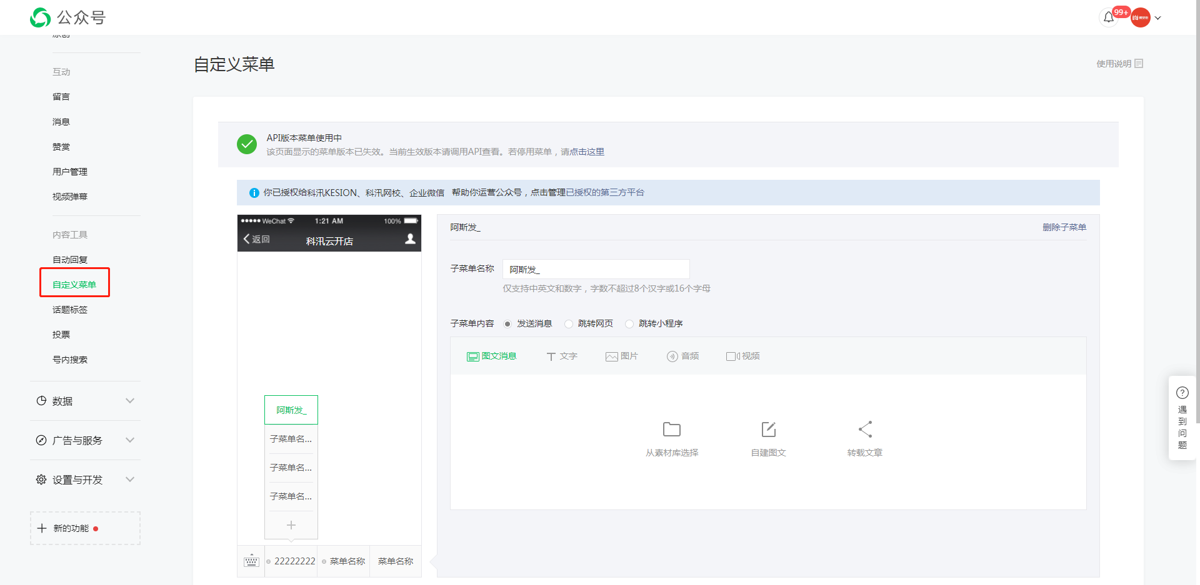Click the keyboard icon in phone preview
1200x585 pixels.
pyautogui.click(x=251, y=561)
